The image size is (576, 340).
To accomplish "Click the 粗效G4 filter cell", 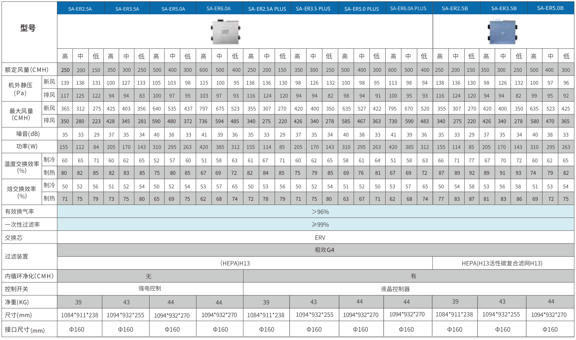I will (x=316, y=250).
